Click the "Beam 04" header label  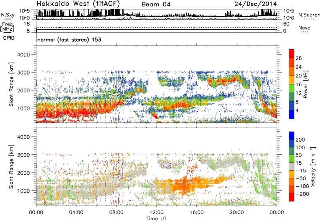(156, 4)
